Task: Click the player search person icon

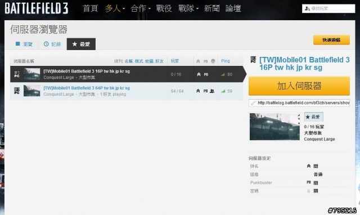Action: point(307,8)
